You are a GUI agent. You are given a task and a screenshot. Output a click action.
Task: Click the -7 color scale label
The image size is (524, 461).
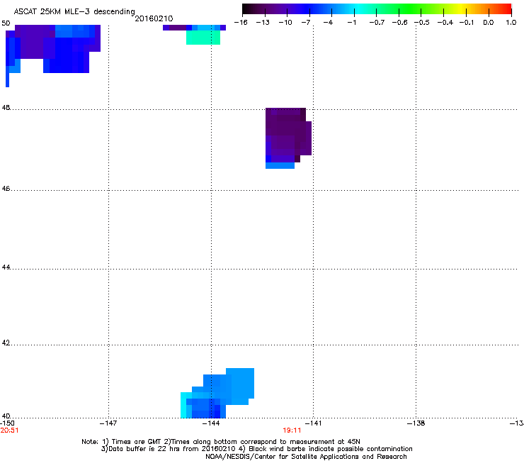pos(305,23)
